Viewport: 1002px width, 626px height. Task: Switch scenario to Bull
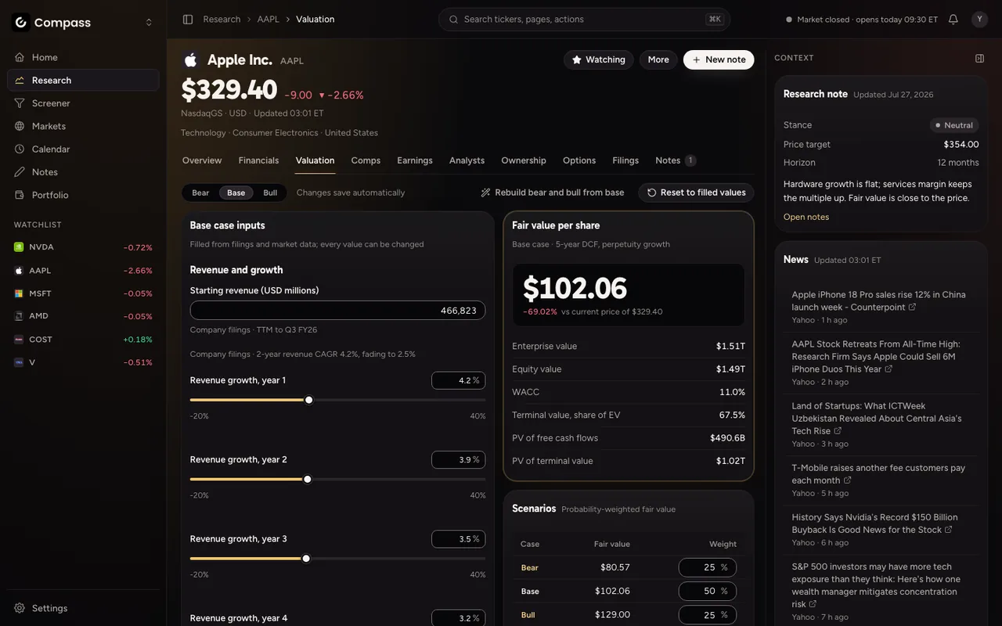coord(270,192)
